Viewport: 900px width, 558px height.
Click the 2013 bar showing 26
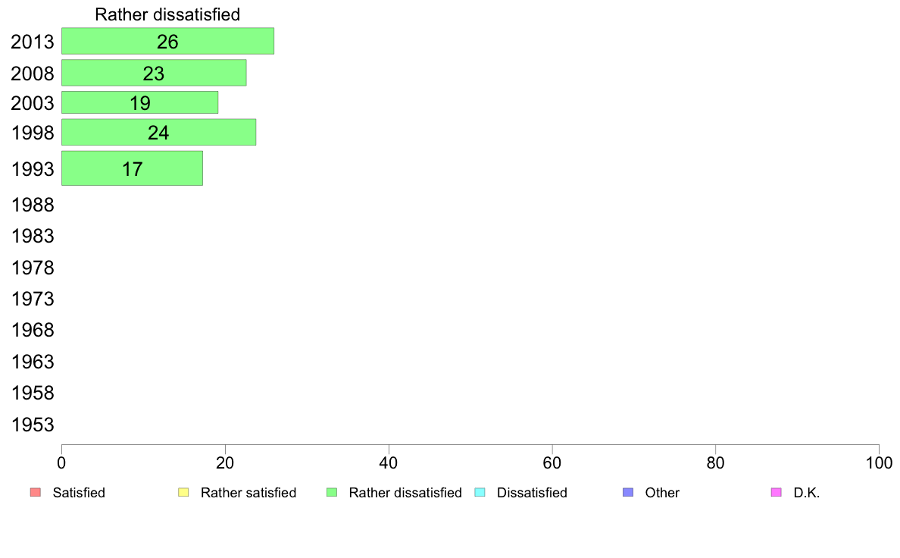point(167,41)
